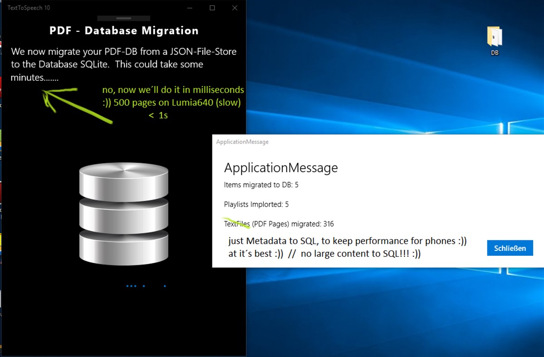Click the ApplicationMessage dialog heading
The width and height of the screenshot is (544, 357).
pyautogui.click(x=280, y=168)
